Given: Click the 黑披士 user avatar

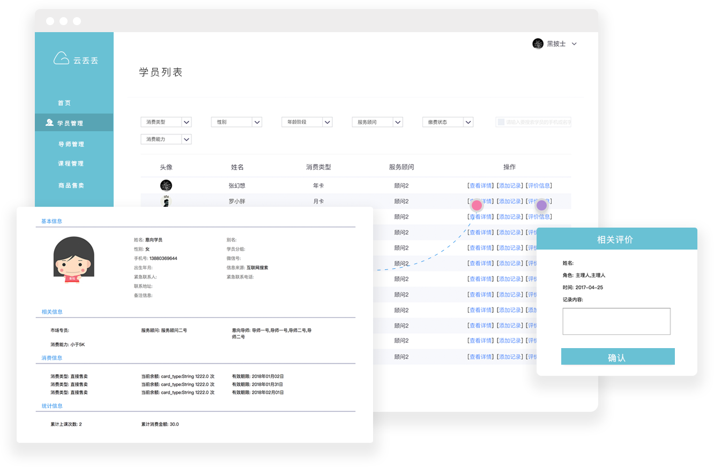Looking at the screenshot, I should [x=538, y=44].
